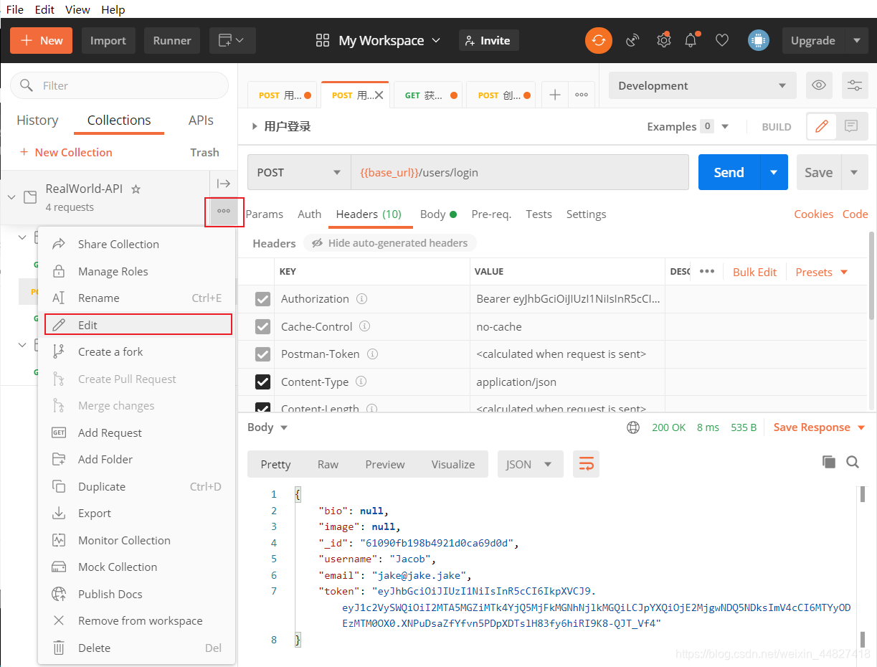Click the Cookies link
Screen dimensions: 877x667
coord(813,214)
